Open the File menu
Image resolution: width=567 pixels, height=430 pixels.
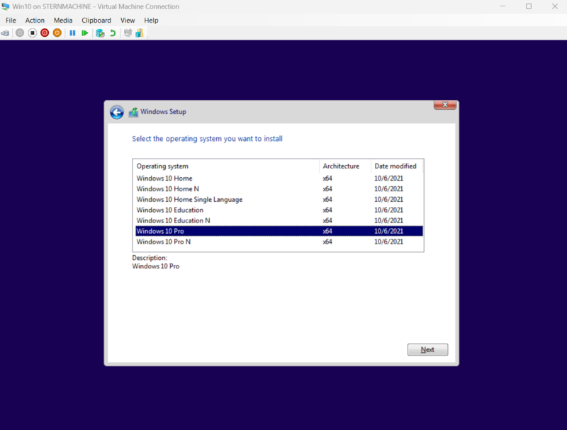11,21
